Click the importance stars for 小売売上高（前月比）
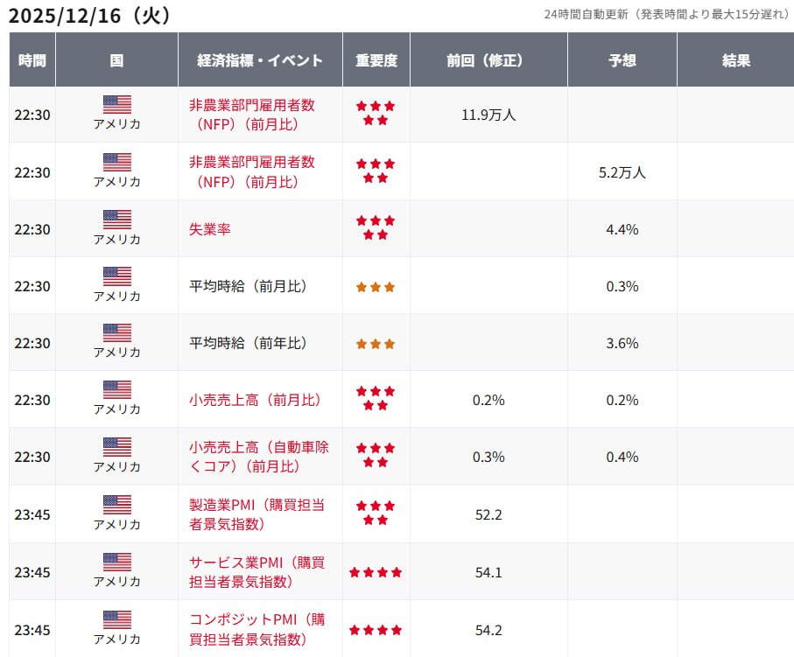 point(376,400)
